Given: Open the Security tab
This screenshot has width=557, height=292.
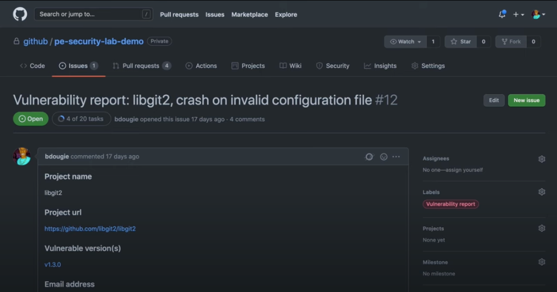Looking at the screenshot, I should [x=333, y=66].
